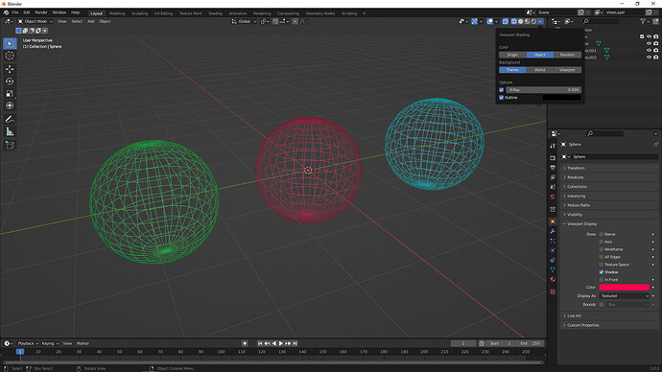Open the Render properties tab
This screenshot has width=662, height=372.
[553, 158]
